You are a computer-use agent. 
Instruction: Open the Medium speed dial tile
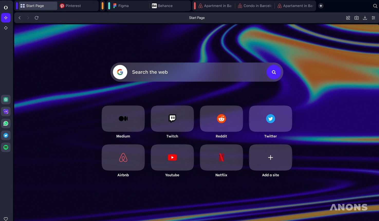[123, 119]
